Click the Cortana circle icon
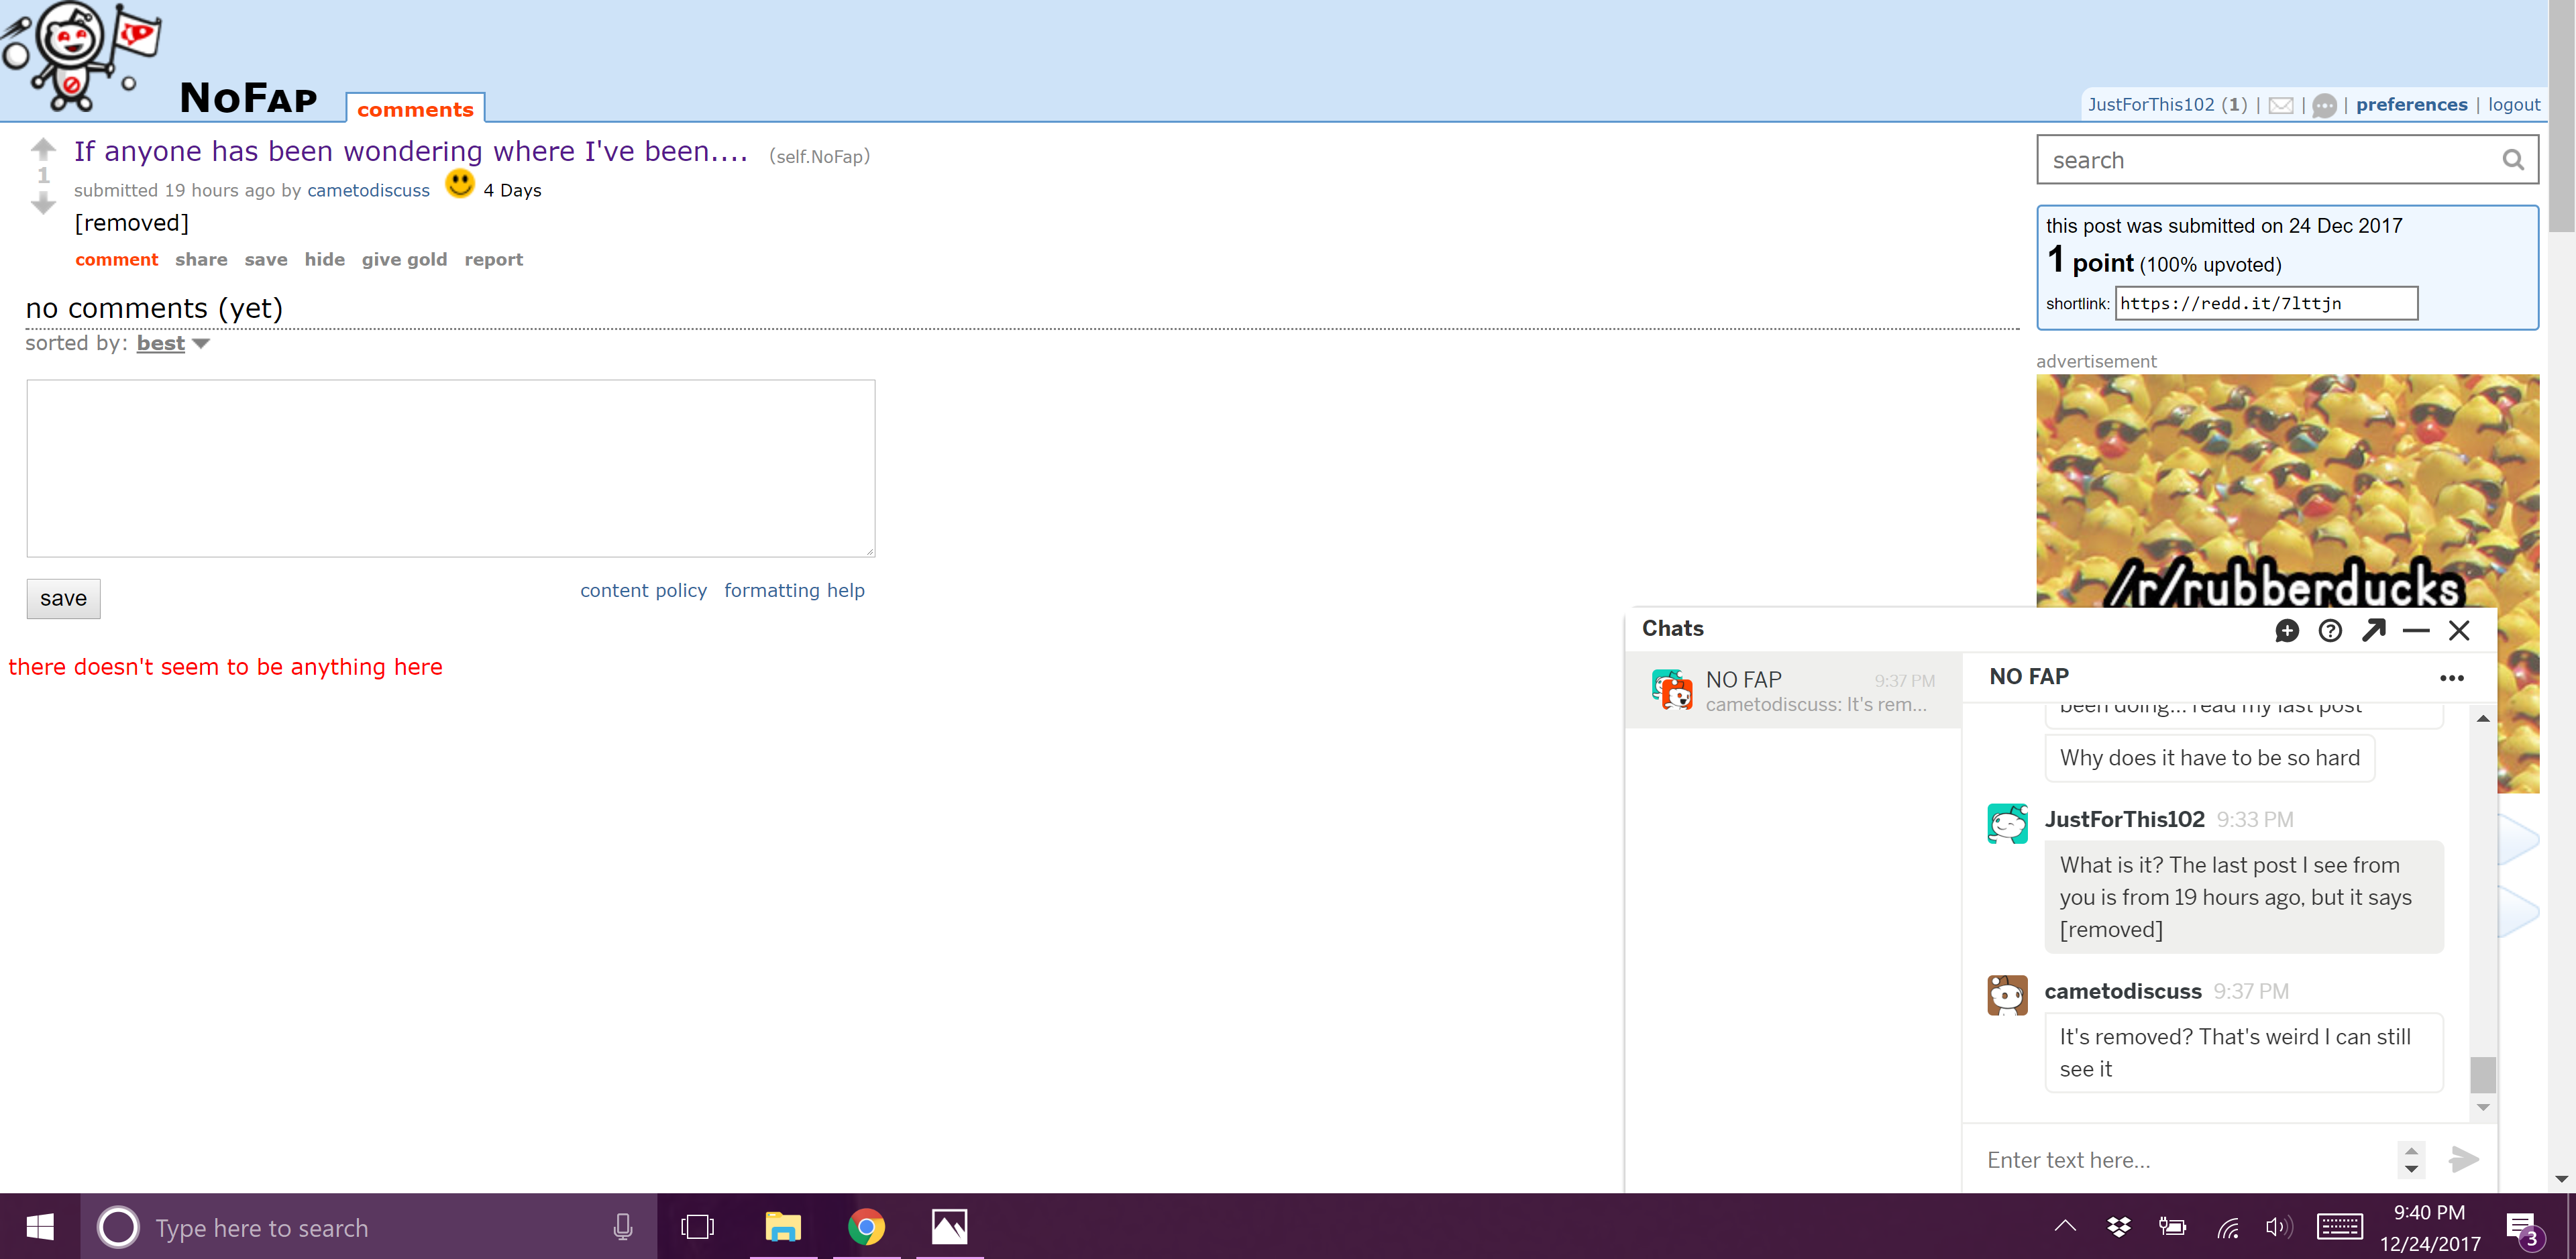The width and height of the screenshot is (2576, 1259). (x=118, y=1227)
